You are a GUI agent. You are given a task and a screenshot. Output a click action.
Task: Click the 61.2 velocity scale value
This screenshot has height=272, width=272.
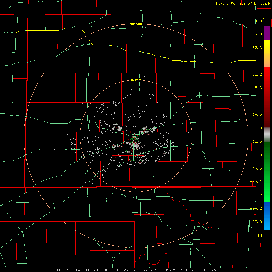257,74
